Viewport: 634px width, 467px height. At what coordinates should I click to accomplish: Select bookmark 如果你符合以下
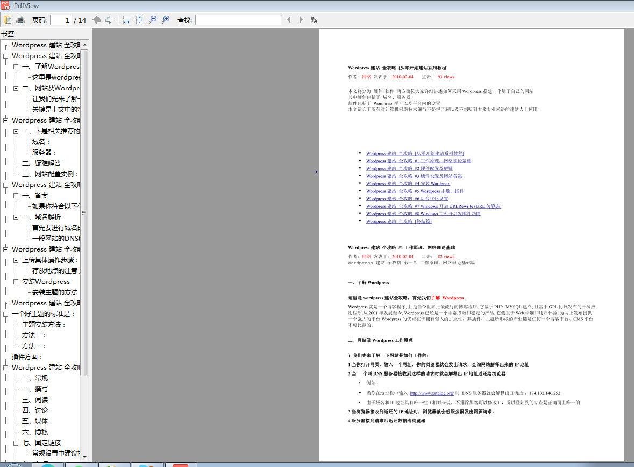click(56, 206)
